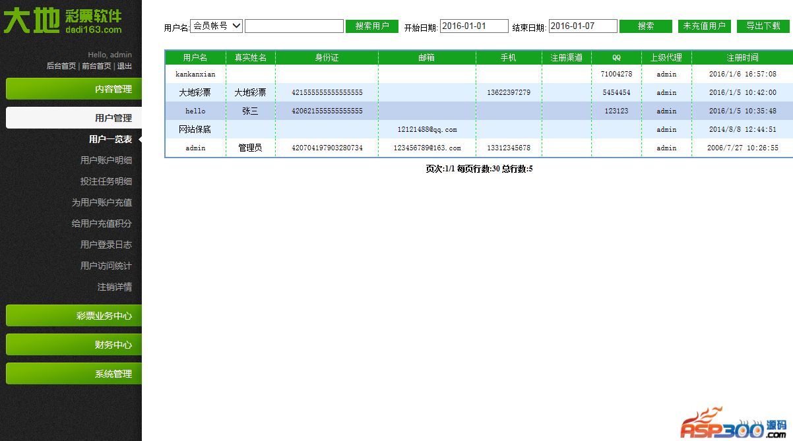The width and height of the screenshot is (793, 441).
Task: Click username 网站保底 in the table
Action: pos(195,130)
